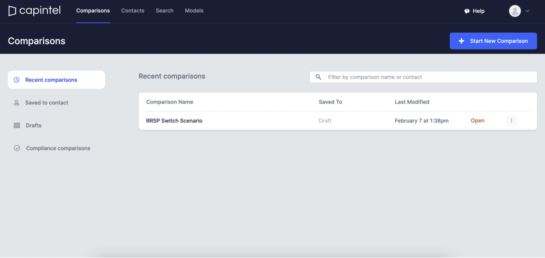
Task: Open the Models tab
Action: point(194,11)
